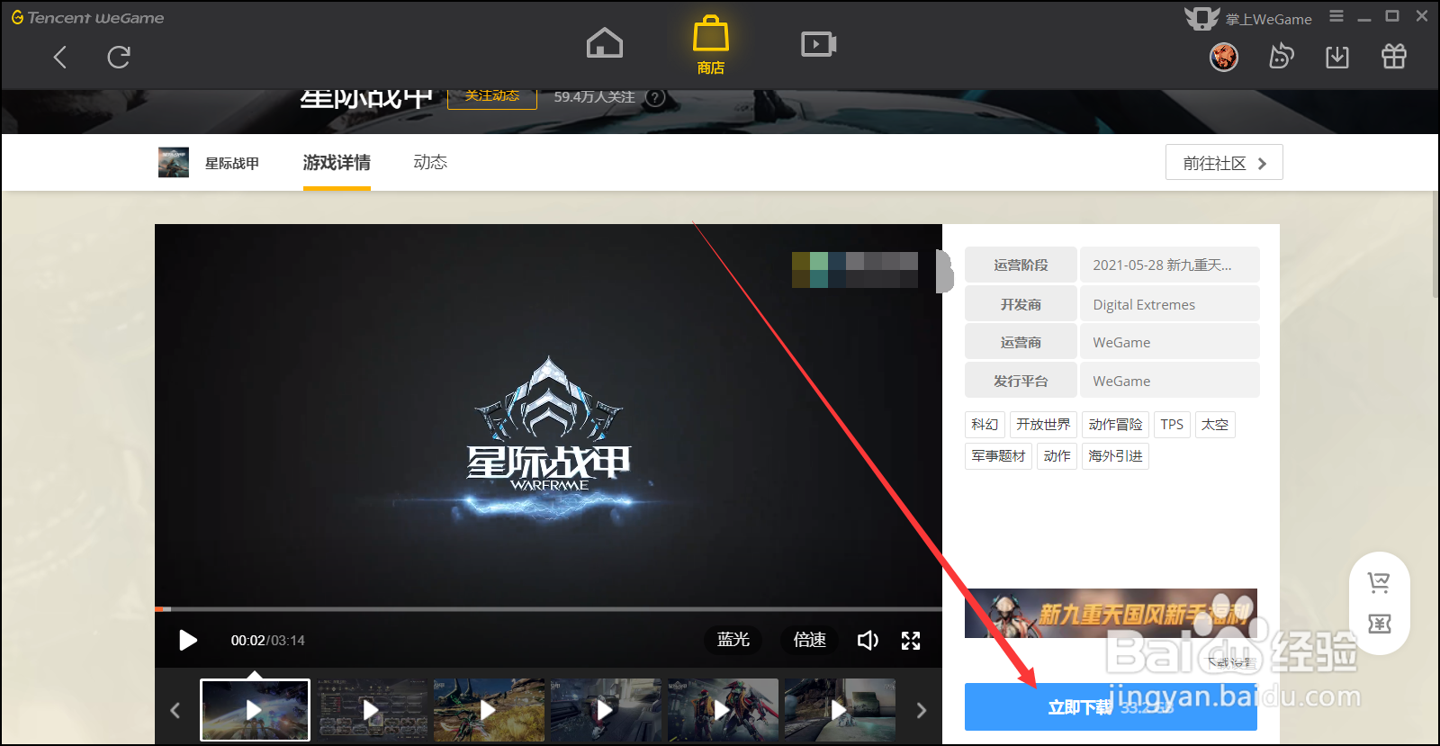Click the 动作冒险 tag
1440x746 pixels.
point(1115,425)
